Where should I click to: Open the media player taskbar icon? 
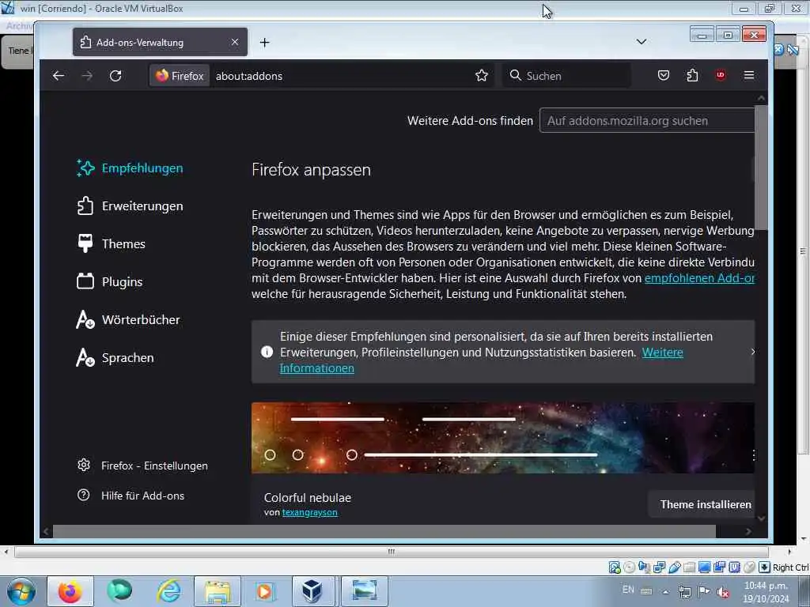pos(264,591)
